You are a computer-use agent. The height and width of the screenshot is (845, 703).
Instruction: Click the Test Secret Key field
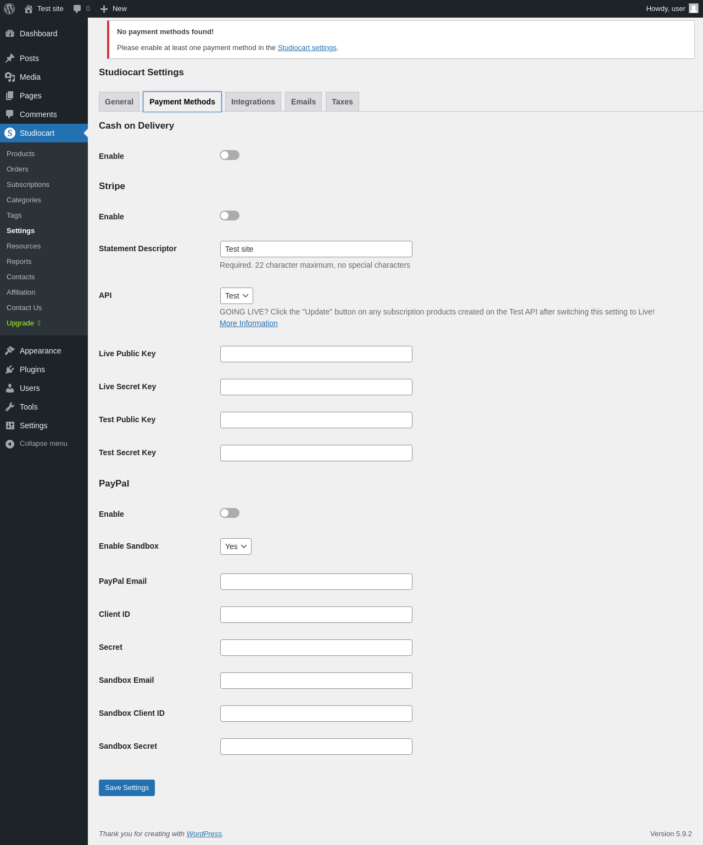pos(316,453)
